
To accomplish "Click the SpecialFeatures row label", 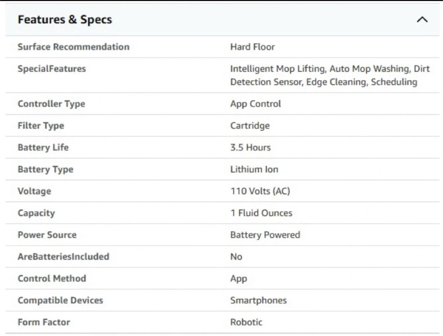I will point(52,69).
